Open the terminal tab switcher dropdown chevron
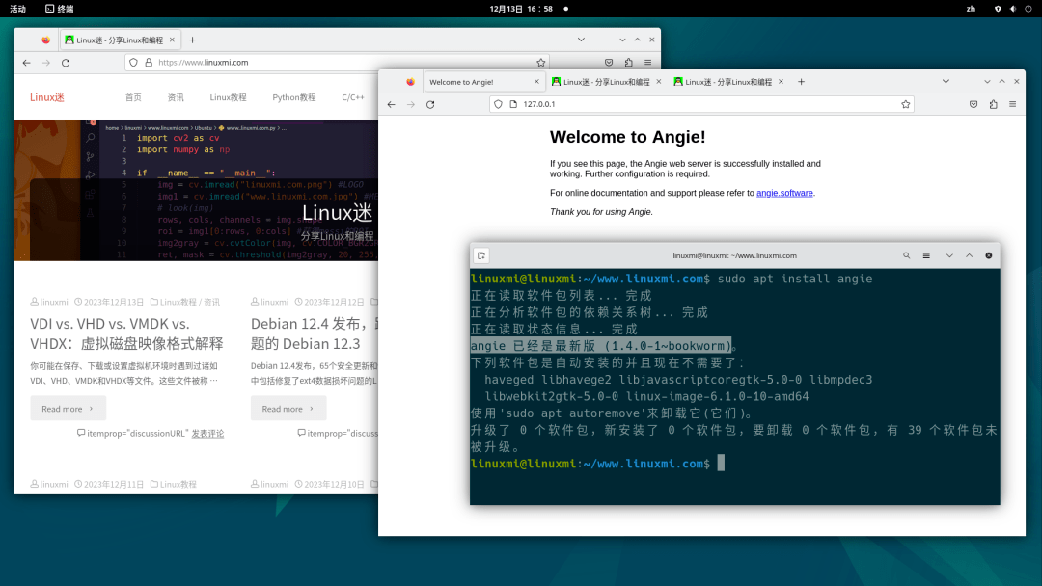Viewport: 1042px width, 586px height. [x=949, y=255]
